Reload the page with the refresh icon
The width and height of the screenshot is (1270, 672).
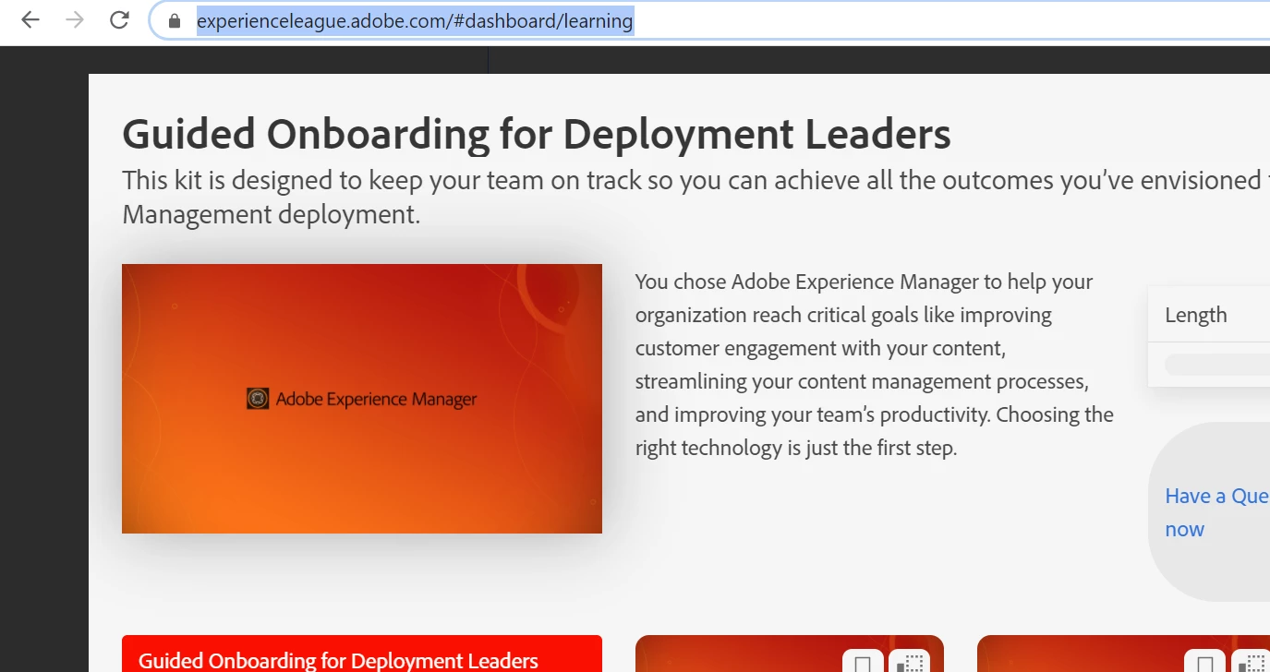[x=119, y=20]
